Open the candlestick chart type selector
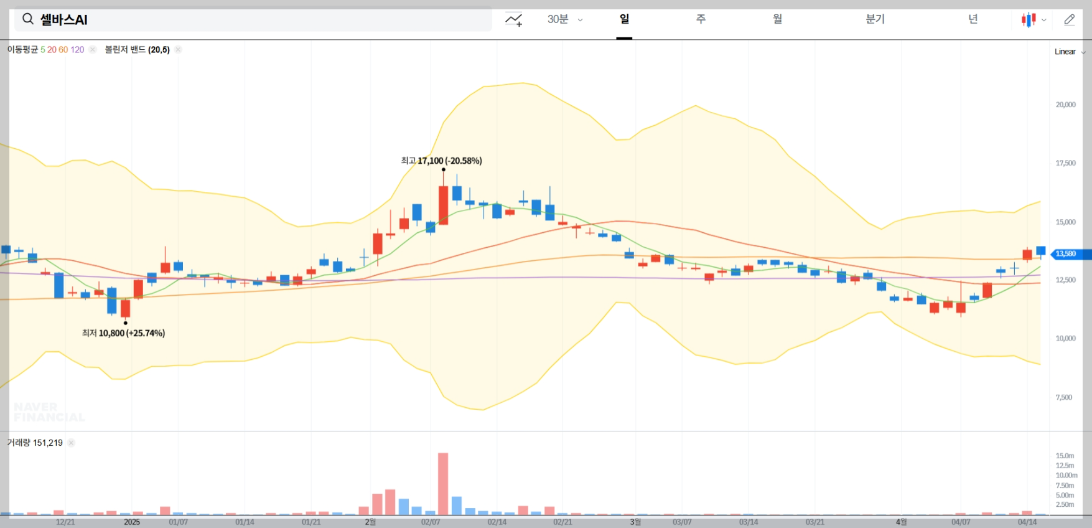 pyautogui.click(x=1034, y=20)
